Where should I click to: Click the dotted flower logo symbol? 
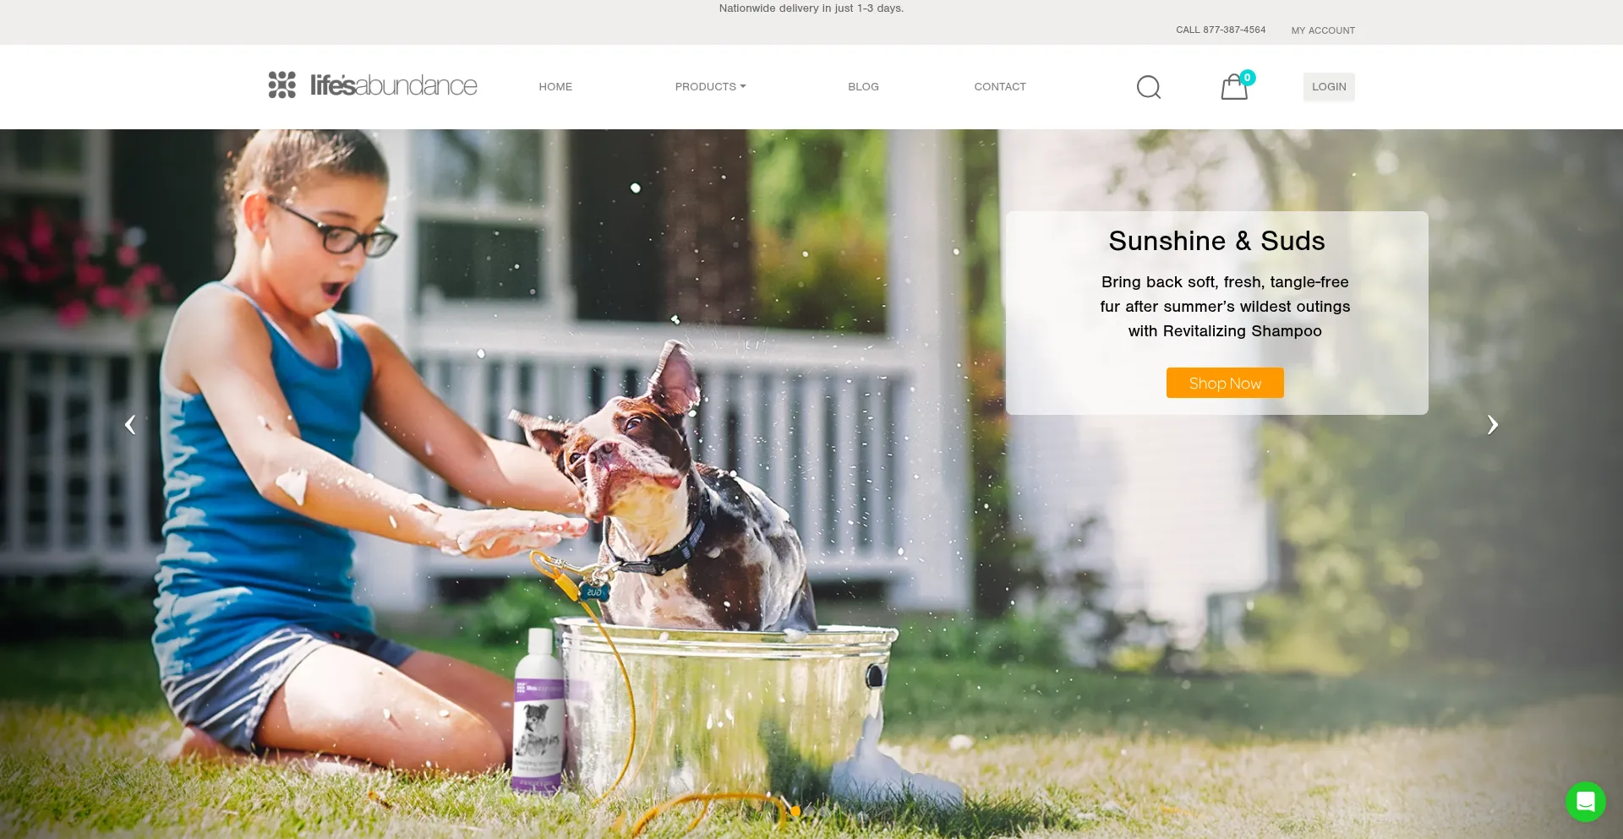pyautogui.click(x=282, y=84)
